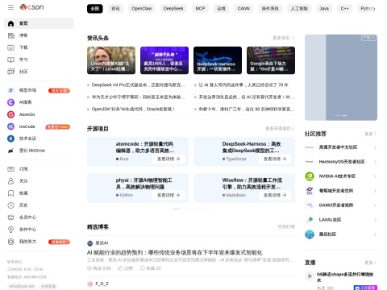Open DeepSeek V4 Pro news headline
This screenshot has width=387, height=290.
click(x=138, y=85)
